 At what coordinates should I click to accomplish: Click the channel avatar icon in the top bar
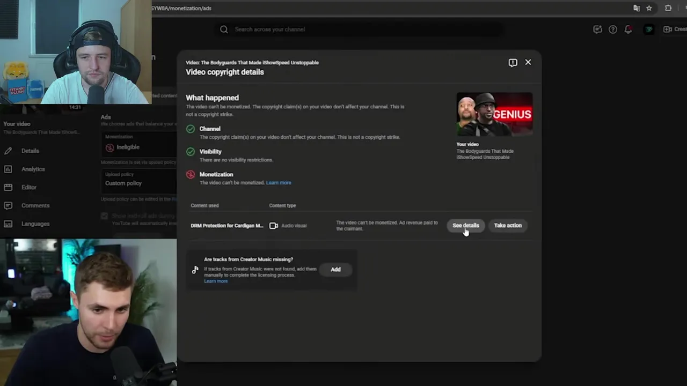pos(649,29)
